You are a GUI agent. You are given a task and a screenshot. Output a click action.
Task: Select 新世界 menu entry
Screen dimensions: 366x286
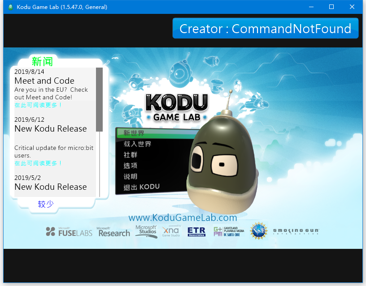[x=157, y=133]
